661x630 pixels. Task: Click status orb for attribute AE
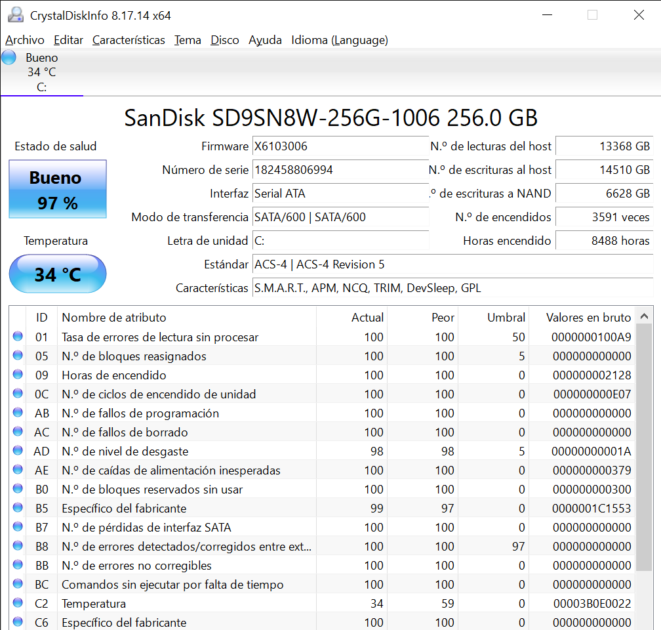(x=18, y=469)
